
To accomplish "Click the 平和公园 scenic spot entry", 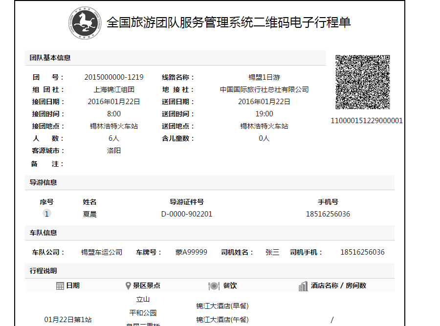I will (143, 313).
